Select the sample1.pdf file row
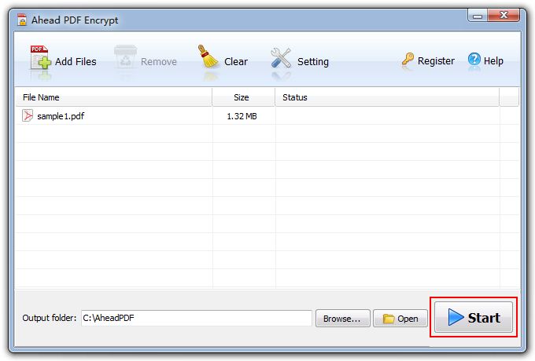The width and height of the screenshot is (535, 361). 267,116
